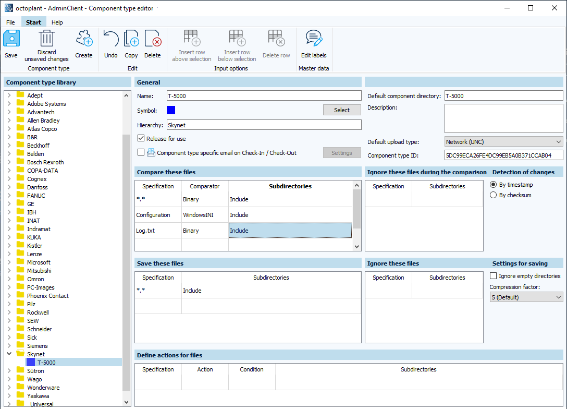Click the Undo arrow icon
Screen dimensions: 567x409
tap(110, 40)
